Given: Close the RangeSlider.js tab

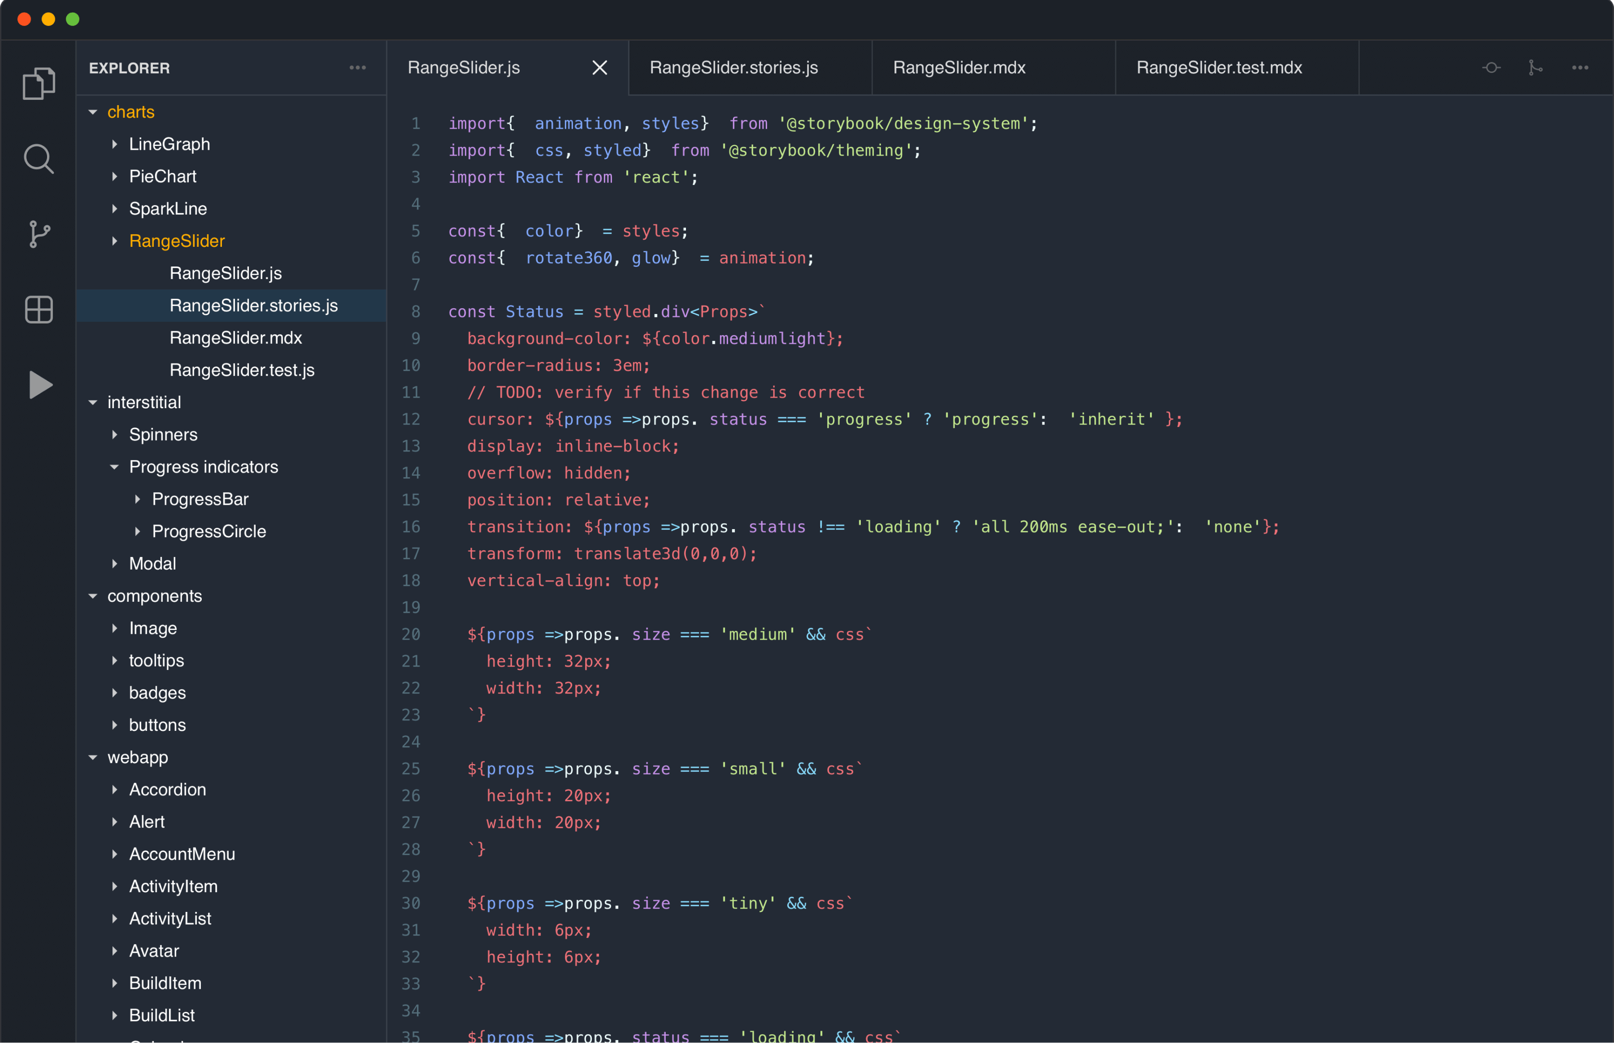Looking at the screenshot, I should point(599,68).
